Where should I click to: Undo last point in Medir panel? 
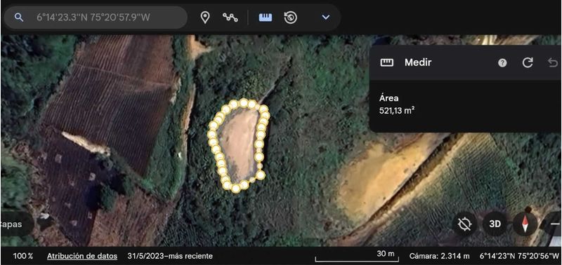553,62
